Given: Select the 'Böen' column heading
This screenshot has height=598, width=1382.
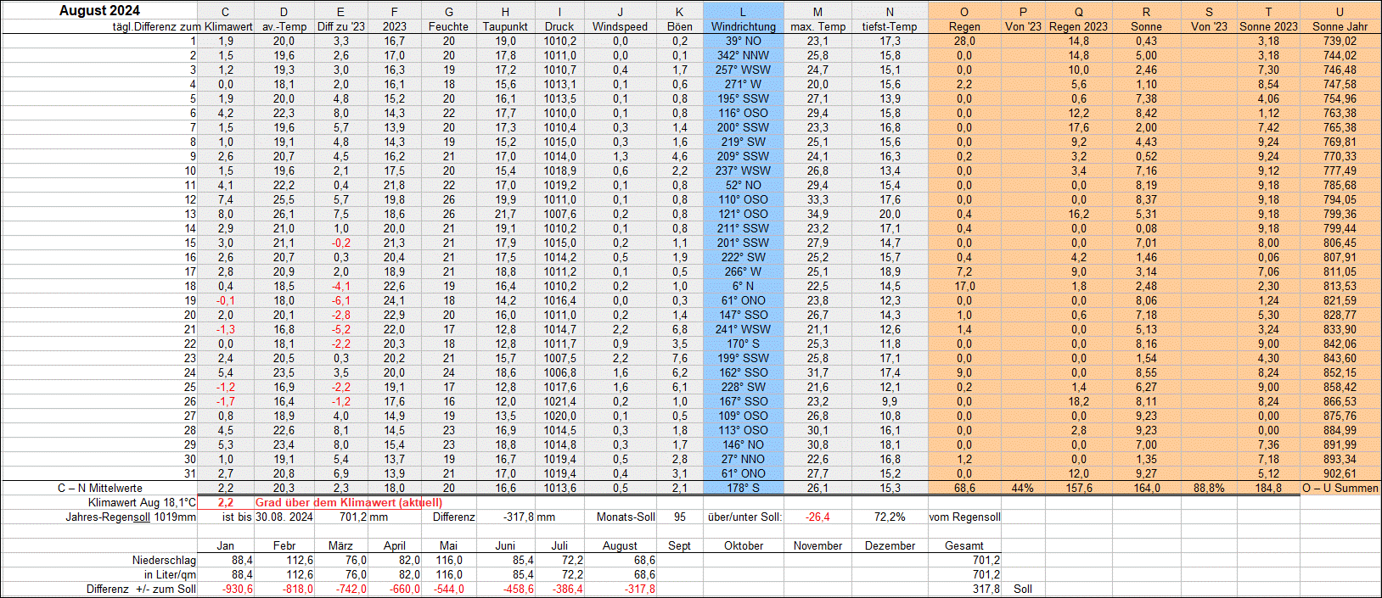Looking at the screenshot, I should click(x=679, y=26).
